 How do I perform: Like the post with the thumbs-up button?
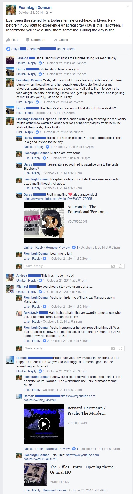(x=12, y=40)
